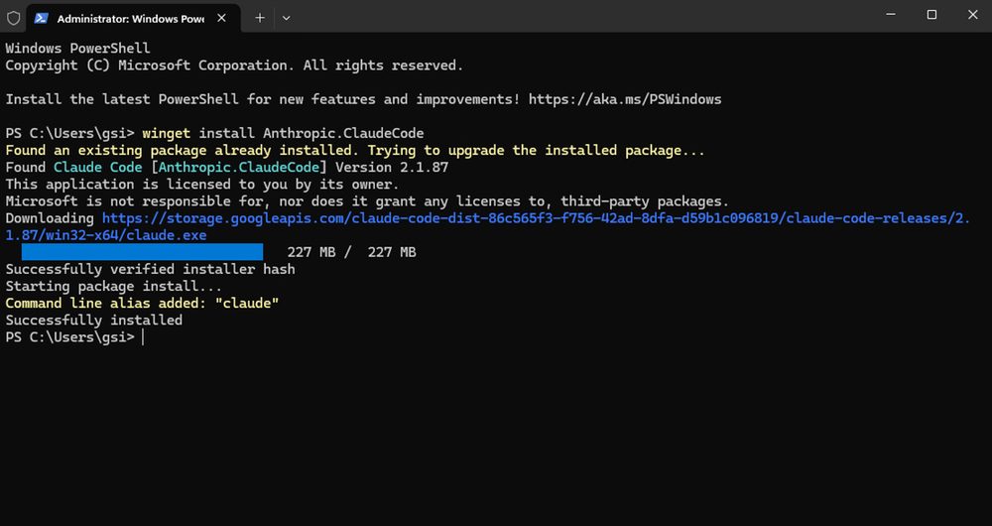The image size is (992, 526).
Task: Expand the new tab profile dropdown chevron
Action: pos(286,18)
